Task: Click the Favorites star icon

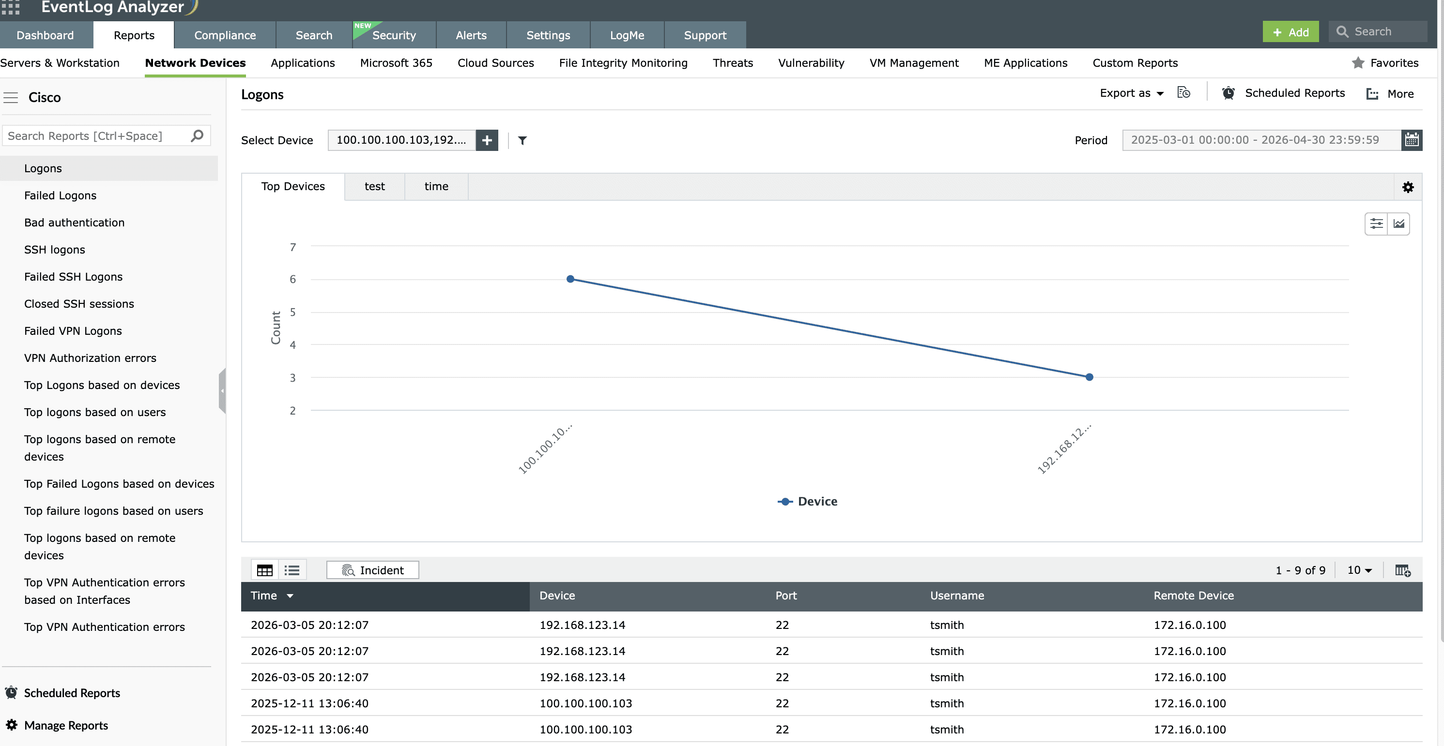Action: click(x=1358, y=63)
